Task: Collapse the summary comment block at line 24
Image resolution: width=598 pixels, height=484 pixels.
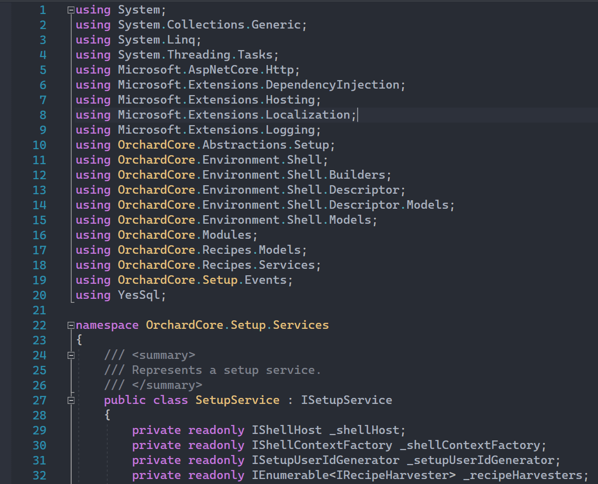Action: pos(71,355)
